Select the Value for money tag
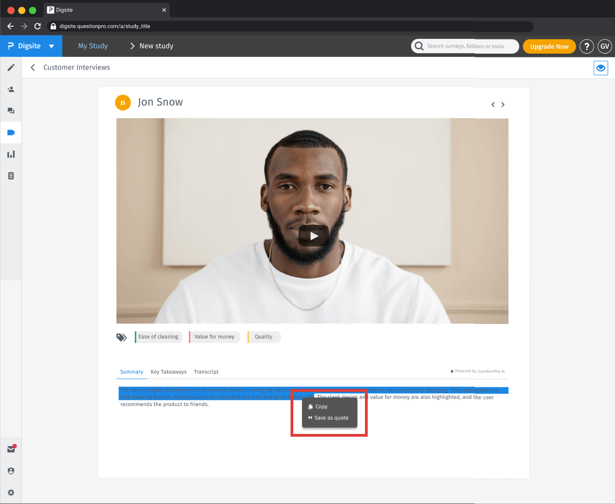This screenshot has height=504, width=615. tap(214, 337)
